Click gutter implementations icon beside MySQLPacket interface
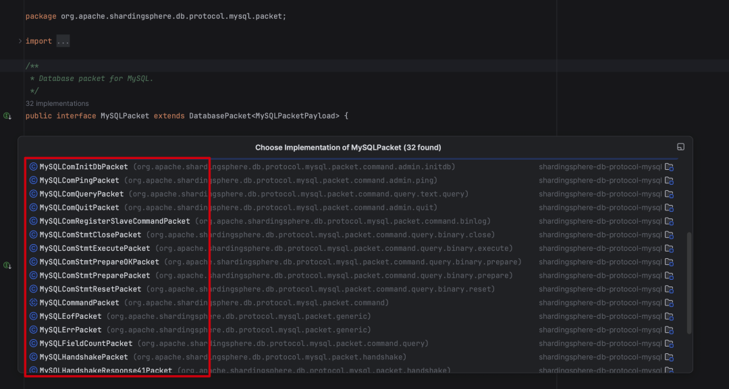 [7, 116]
